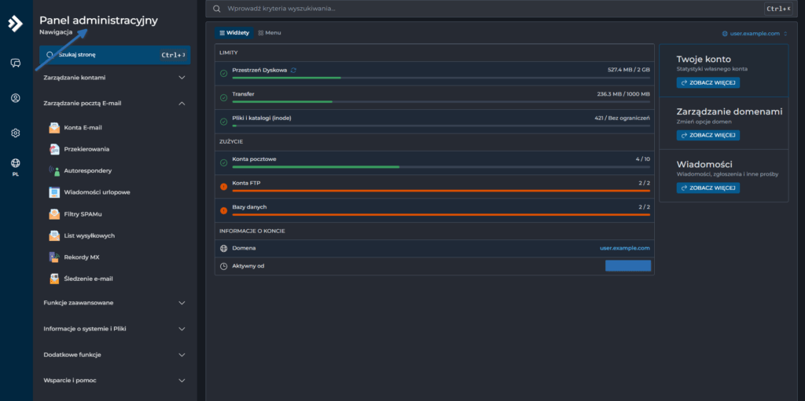Click Zobacz więcej under Wiadomości

708,188
